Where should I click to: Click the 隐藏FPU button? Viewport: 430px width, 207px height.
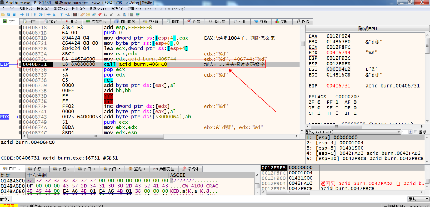click(368, 29)
